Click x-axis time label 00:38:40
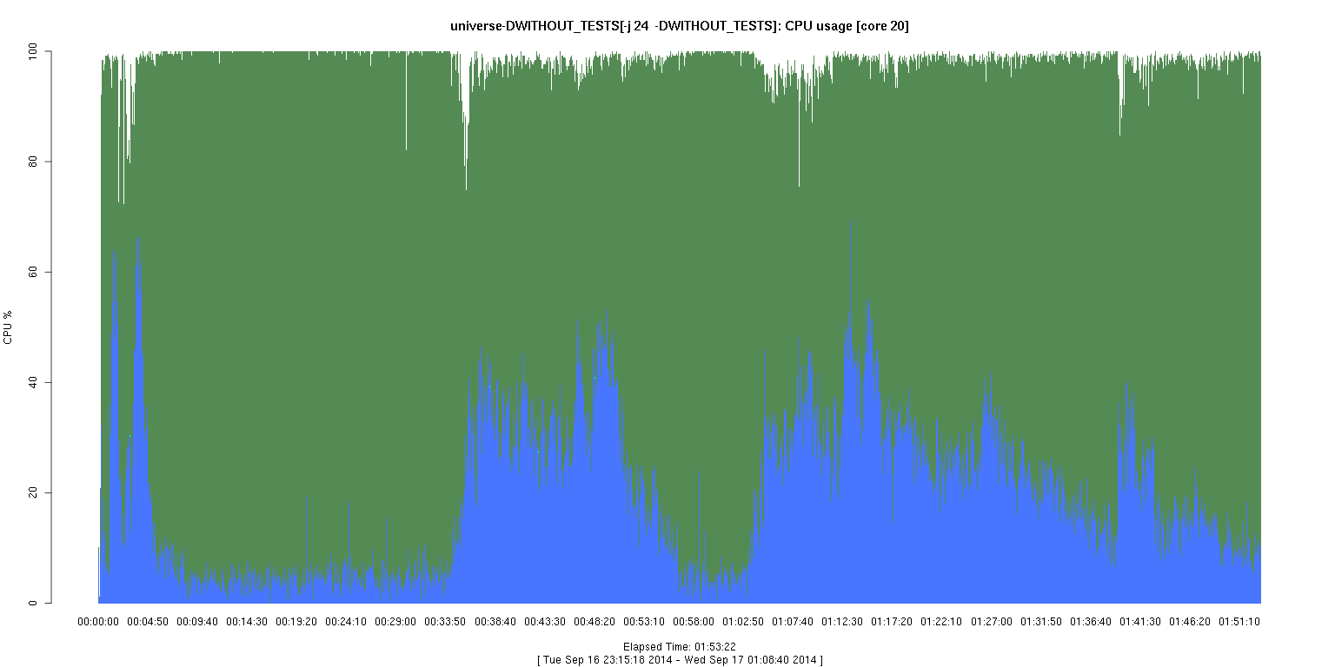The width and height of the screenshot is (1335, 667). coord(495,622)
